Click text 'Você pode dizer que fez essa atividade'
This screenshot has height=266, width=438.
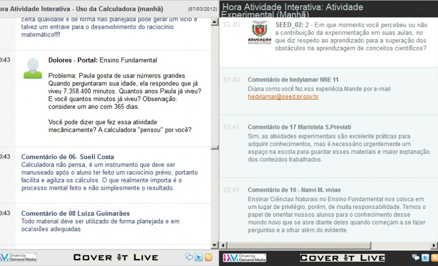(102, 122)
